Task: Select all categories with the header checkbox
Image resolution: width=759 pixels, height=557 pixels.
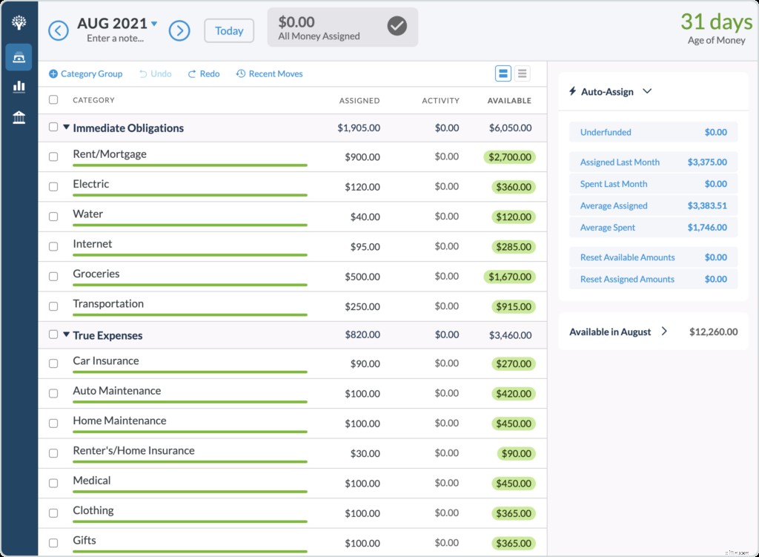Action: click(53, 99)
